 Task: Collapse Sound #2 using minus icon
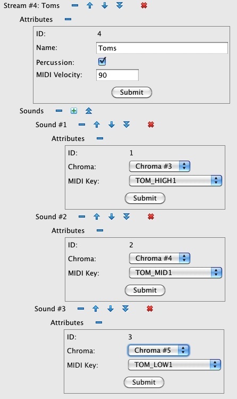[82, 217]
